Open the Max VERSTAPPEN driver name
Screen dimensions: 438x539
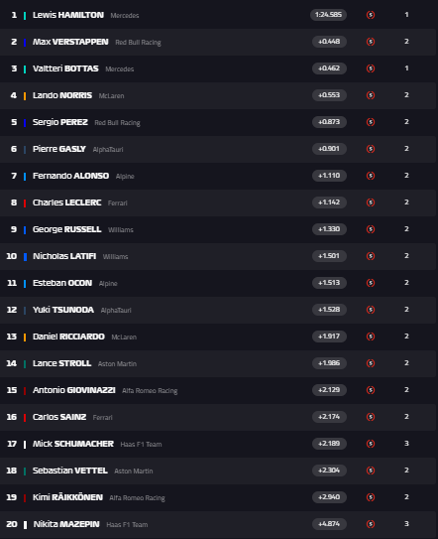(70, 42)
